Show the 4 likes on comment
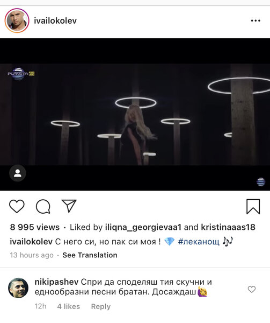Screen dimensions: 270x323 69,306
